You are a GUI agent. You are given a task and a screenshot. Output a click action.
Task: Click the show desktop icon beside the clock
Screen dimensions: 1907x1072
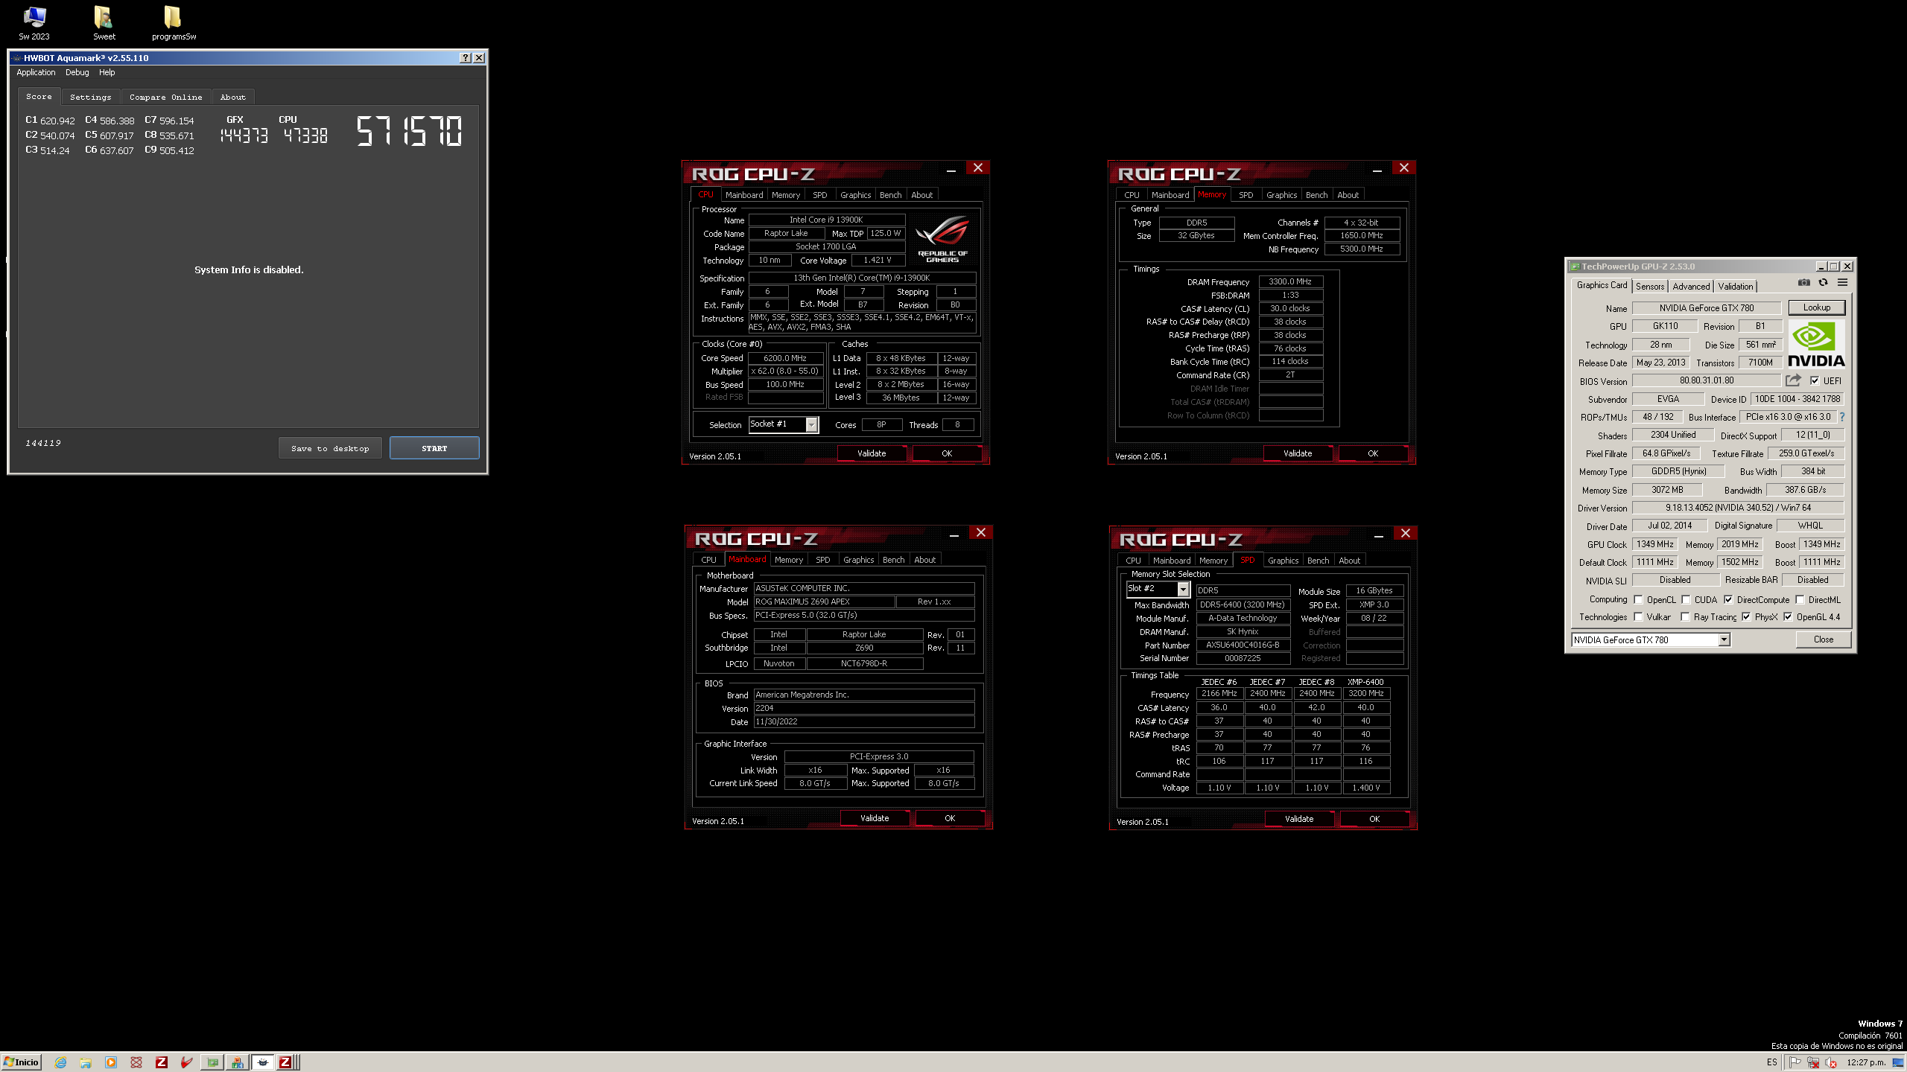[1898, 1062]
